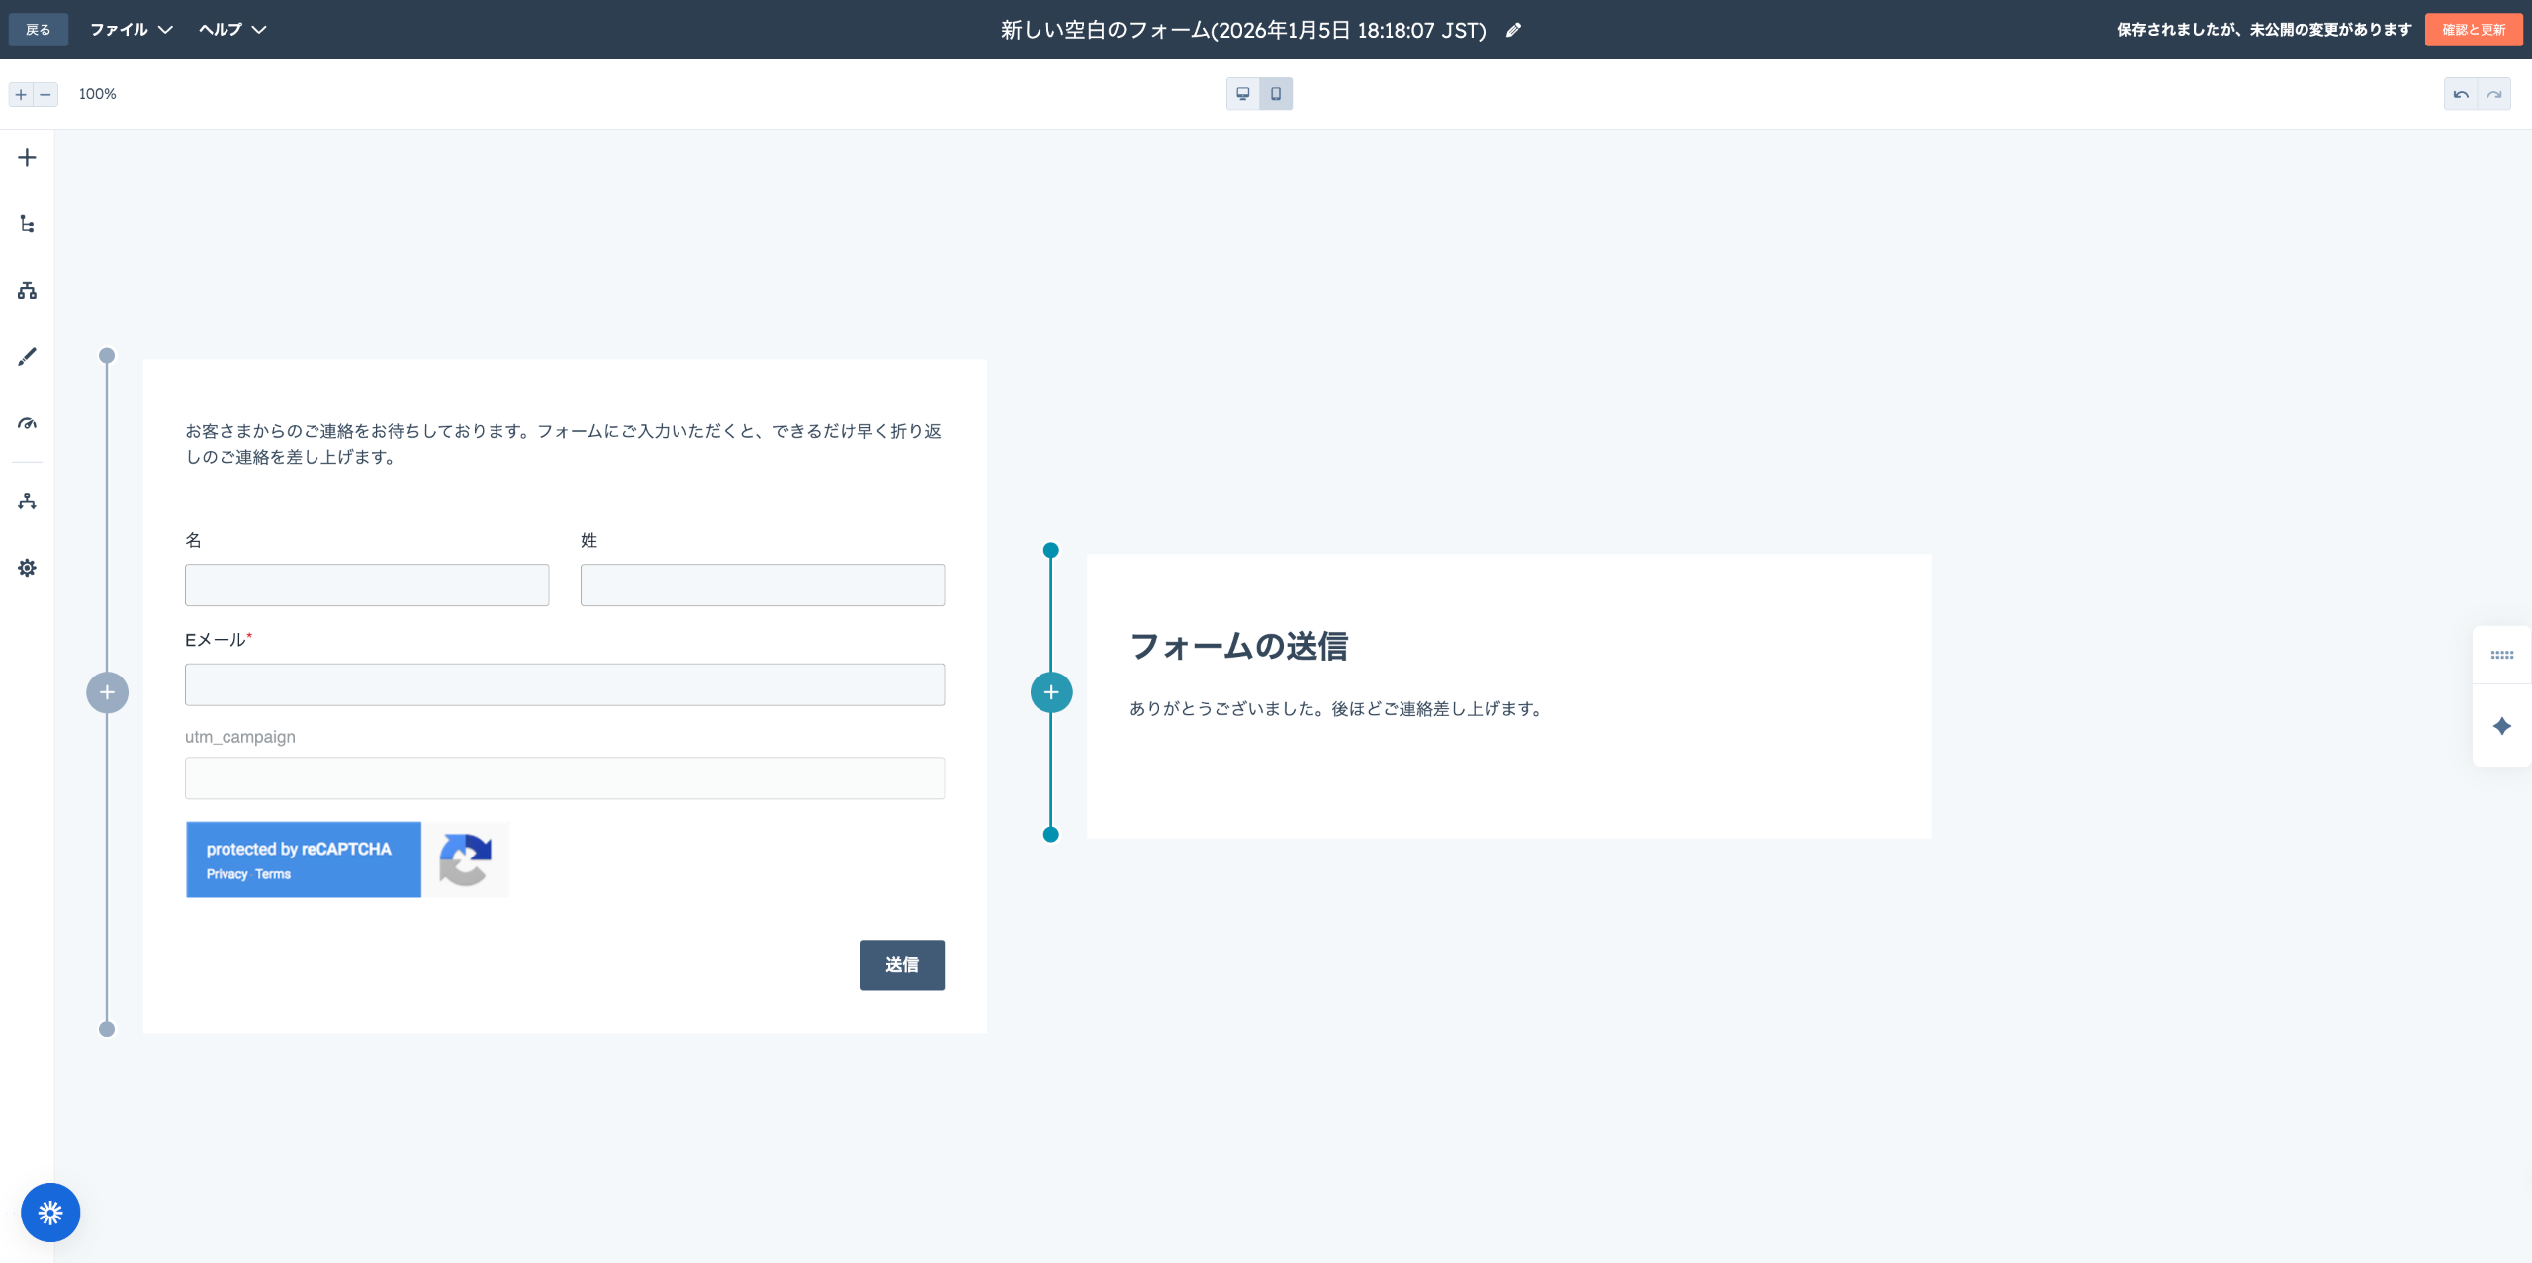
Task: Open the gauge performance sidebar icon
Action: [x=27, y=423]
